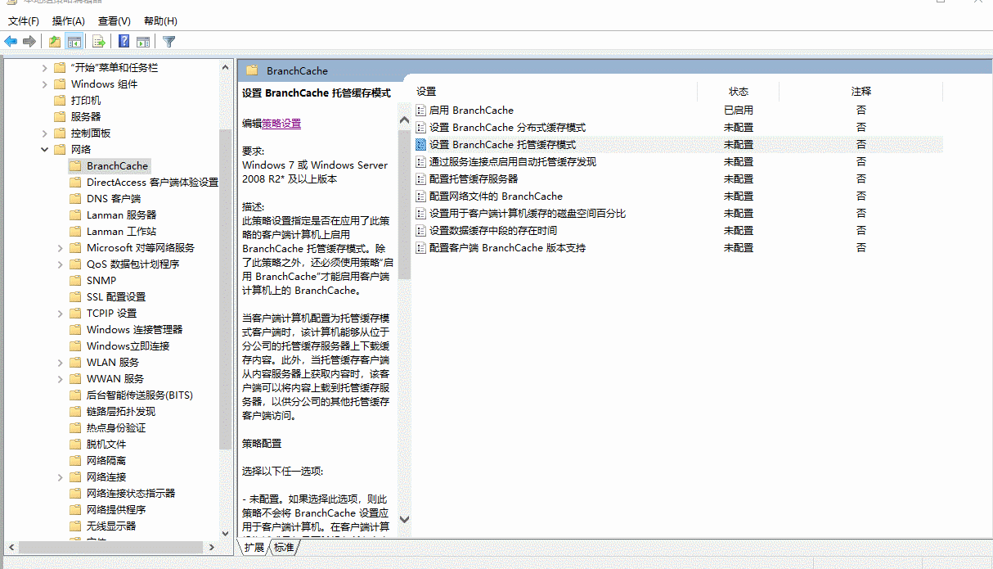Click description pane scroll up arrow

(x=404, y=120)
